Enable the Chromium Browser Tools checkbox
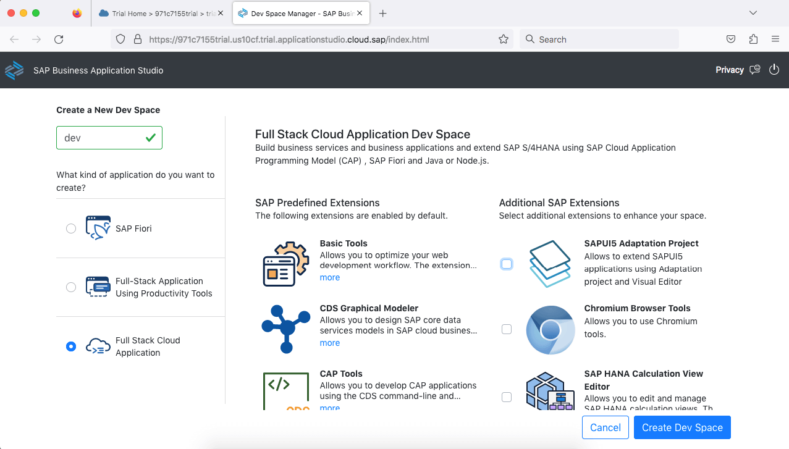 point(507,329)
